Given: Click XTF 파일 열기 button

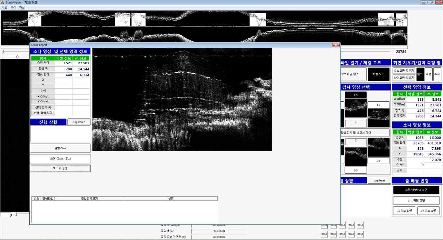Looking at the screenshot, I should pos(353,74).
